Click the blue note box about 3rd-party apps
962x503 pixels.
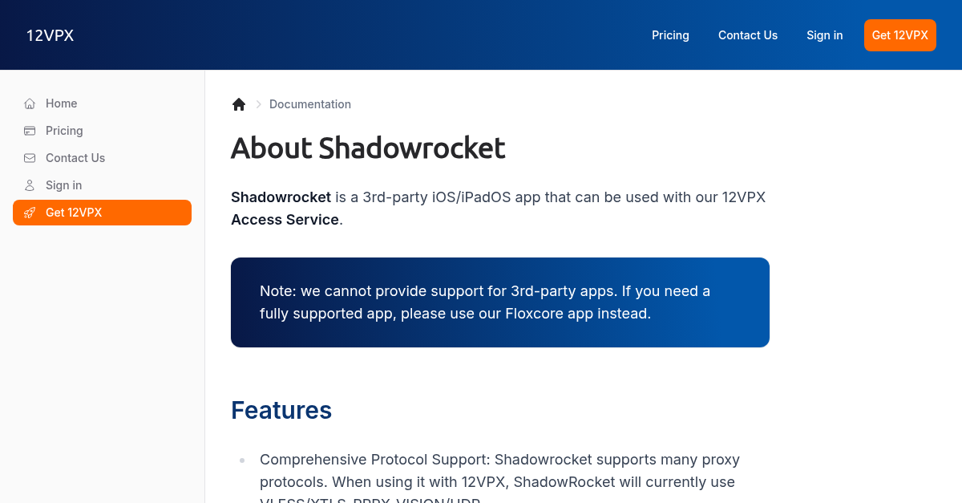[499, 302]
